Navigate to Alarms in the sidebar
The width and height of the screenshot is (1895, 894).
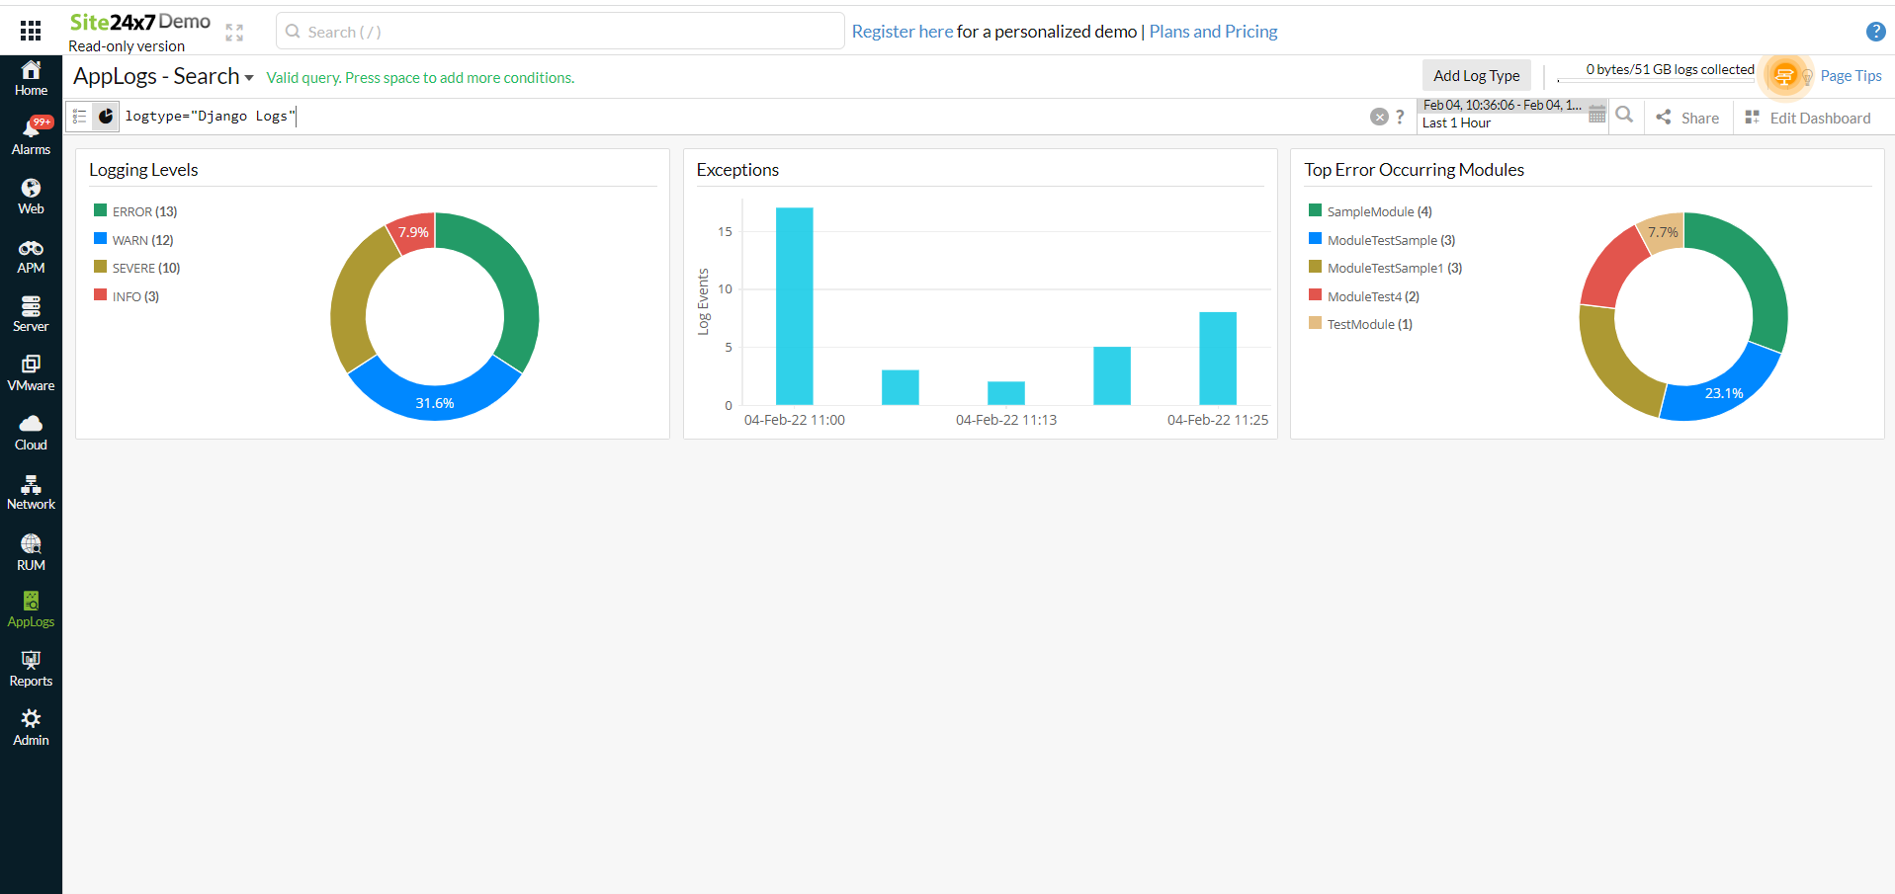point(31,134)
